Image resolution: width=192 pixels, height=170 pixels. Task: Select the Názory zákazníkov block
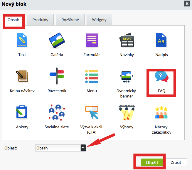click(161, 113)
